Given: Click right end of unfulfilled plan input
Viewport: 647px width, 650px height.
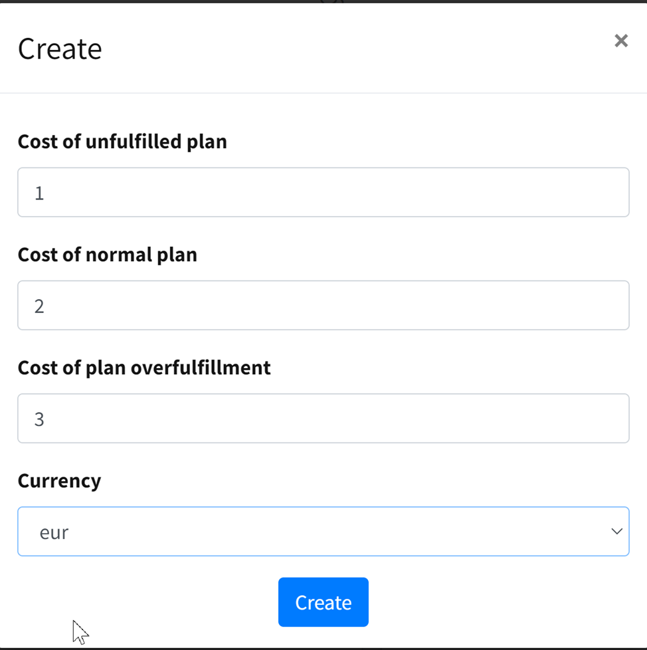Looking at the screenshot, I should click(x=611, y=192).
